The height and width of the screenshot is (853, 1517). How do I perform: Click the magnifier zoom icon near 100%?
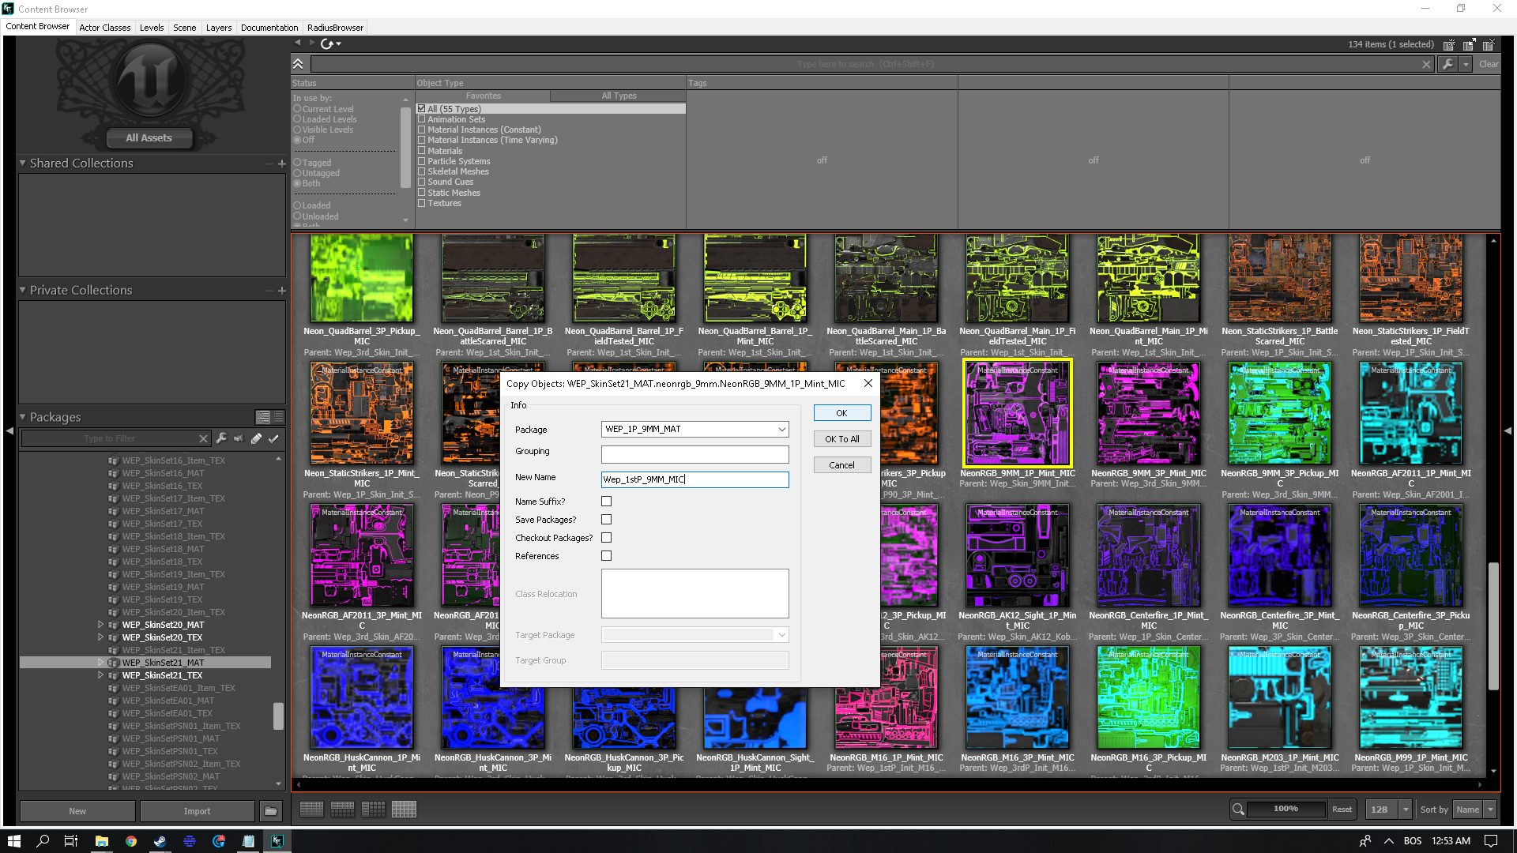pos(1238,810)
